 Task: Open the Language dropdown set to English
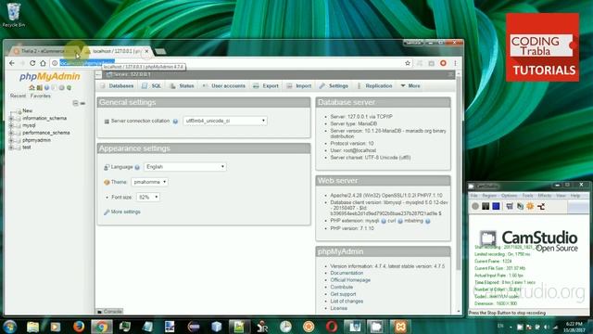[x=185, y=167]
